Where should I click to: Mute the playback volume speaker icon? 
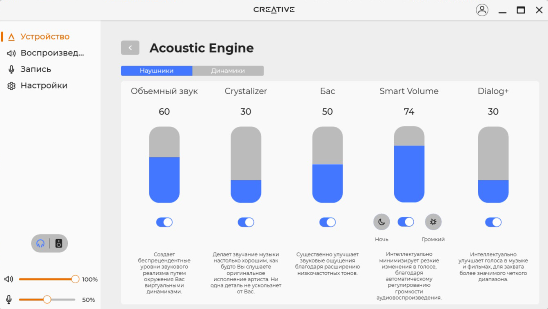(x=9, y=279)
